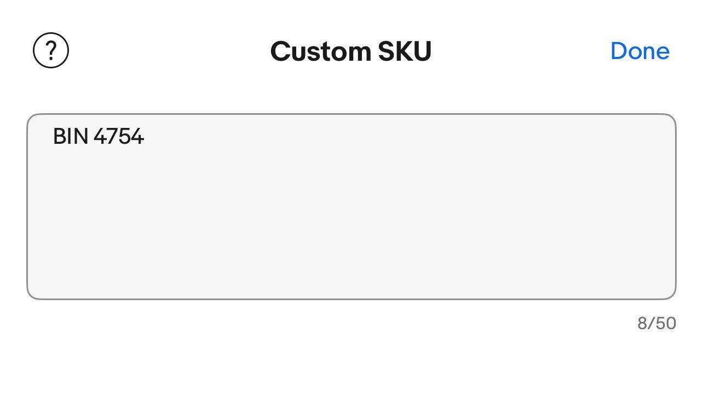Click the blue Done link

[639, 51]
